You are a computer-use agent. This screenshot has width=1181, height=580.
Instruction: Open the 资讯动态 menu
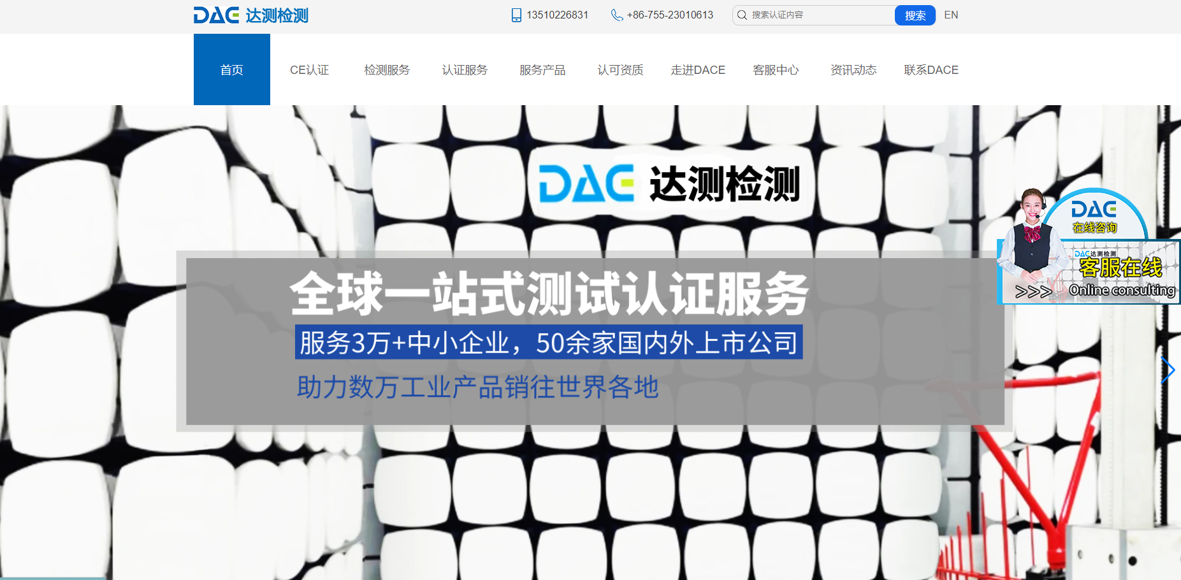pyautogui.click(x=853, y=69)
